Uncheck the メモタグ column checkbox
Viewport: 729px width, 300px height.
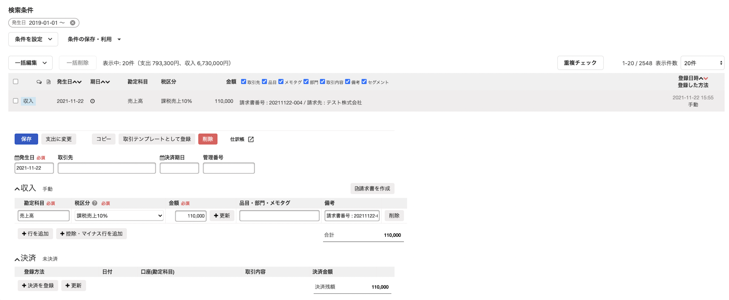pos(281,82)
